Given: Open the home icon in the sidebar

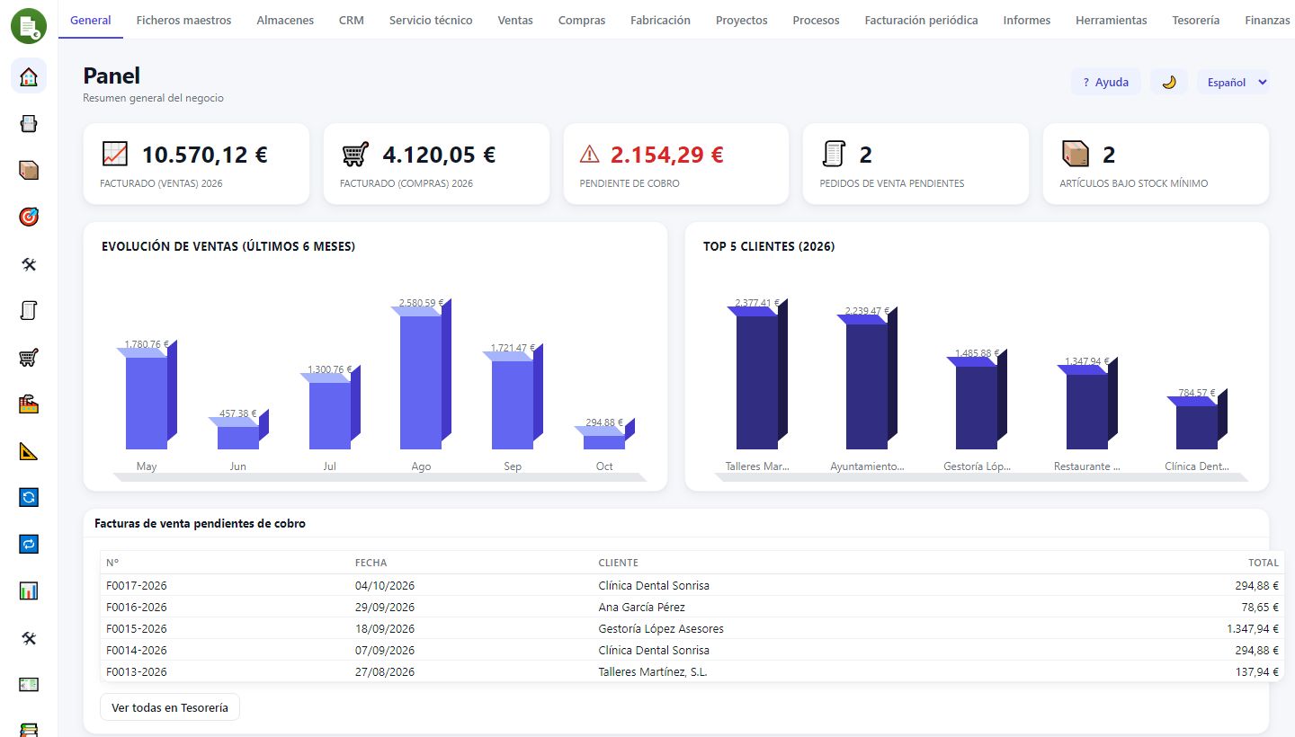Looking at the screenshot, I should 29,76.
